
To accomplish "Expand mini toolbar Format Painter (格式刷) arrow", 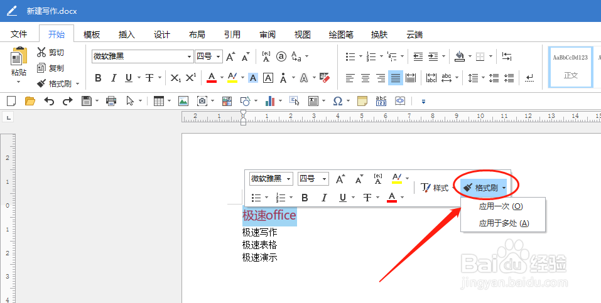I will (x=504, y=188).
